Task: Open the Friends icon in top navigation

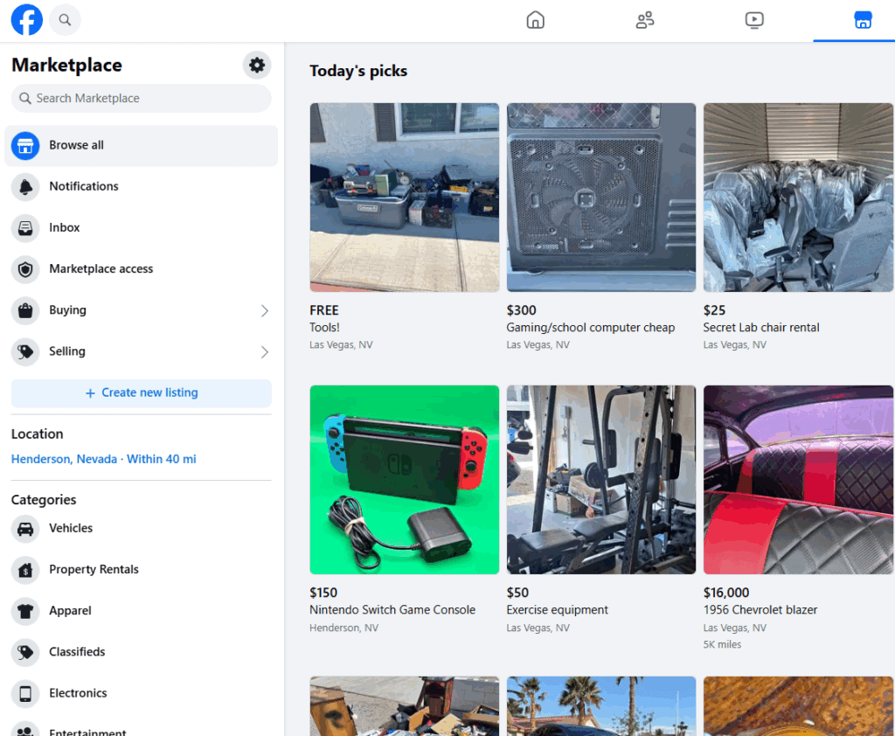Action: [x=645, y=20]
